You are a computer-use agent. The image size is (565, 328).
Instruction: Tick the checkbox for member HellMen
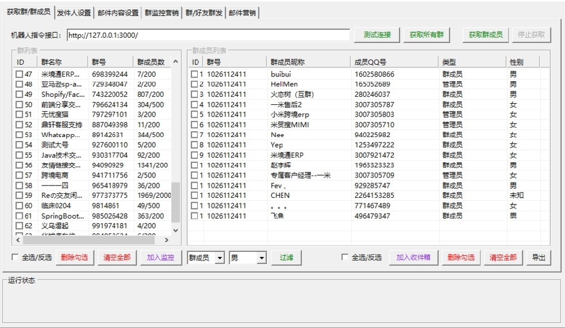(x=194, y=85)
